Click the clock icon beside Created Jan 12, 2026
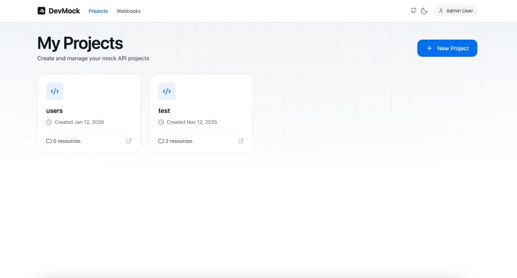Screen dimensions: 517x278 coord(48,122)
